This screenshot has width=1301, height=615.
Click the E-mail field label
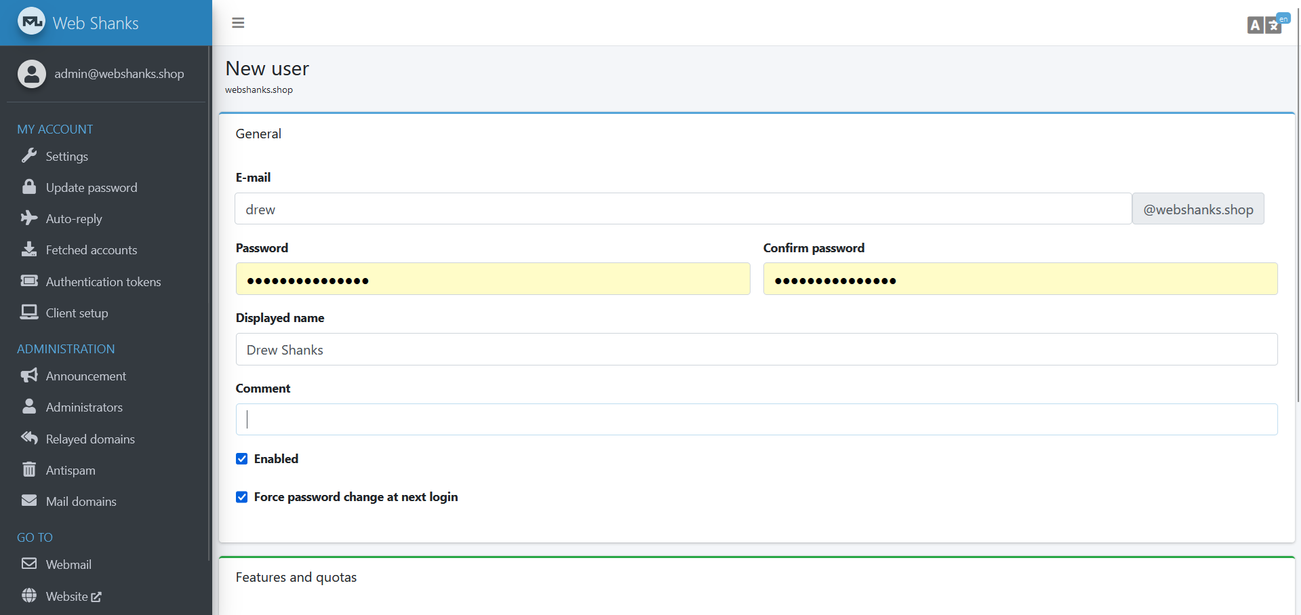click(x=253, y=178)
